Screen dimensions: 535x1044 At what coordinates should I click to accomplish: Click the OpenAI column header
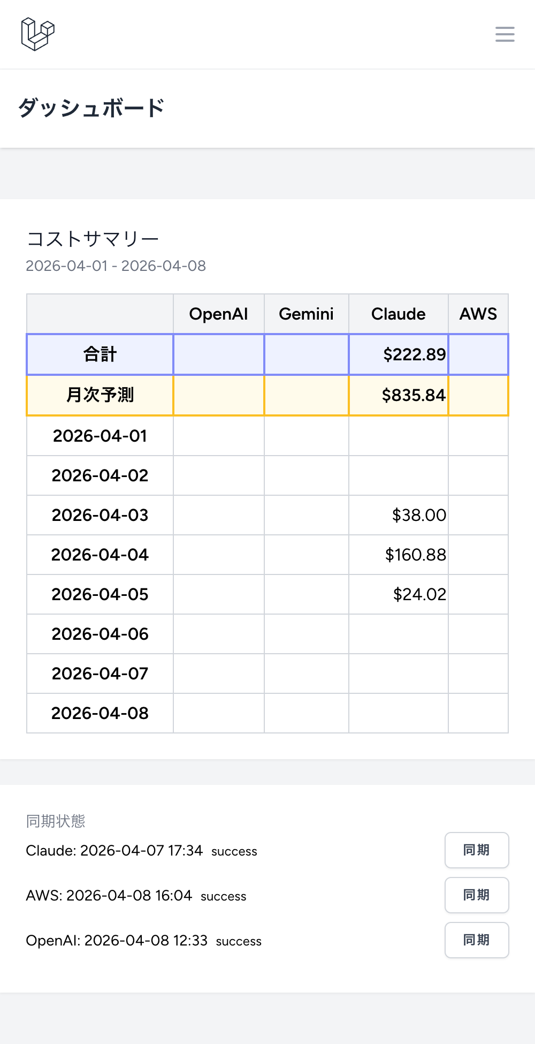click(218, 314)
